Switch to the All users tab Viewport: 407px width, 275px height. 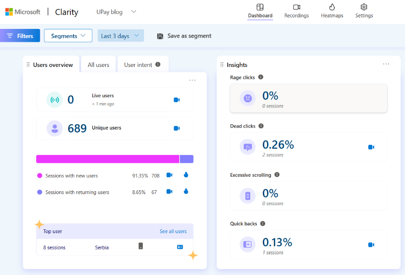[98, 65]
